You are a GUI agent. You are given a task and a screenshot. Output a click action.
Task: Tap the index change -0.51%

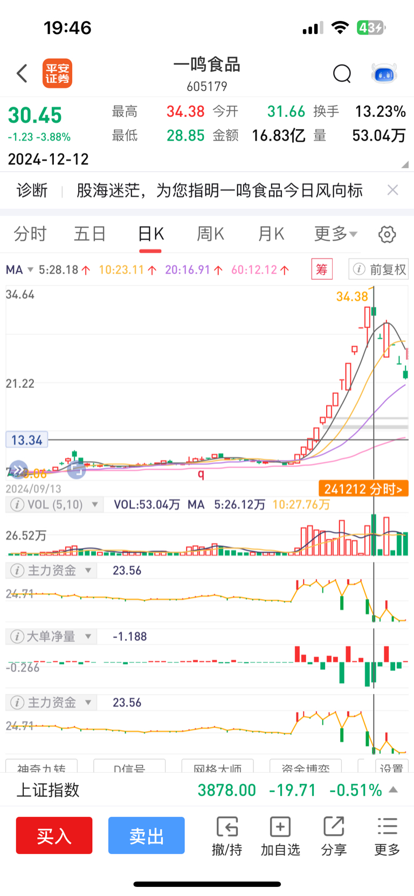[x=356, y=790]
